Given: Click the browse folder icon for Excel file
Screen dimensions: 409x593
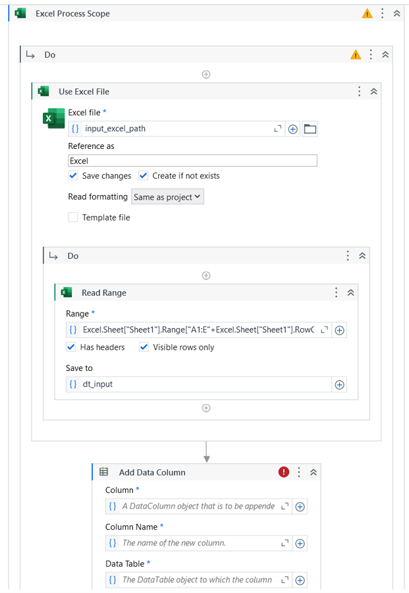Looking at the screenshot, I should [310, 129].
